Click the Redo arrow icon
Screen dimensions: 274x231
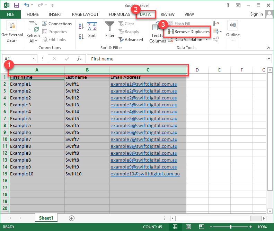click(40, 5)
